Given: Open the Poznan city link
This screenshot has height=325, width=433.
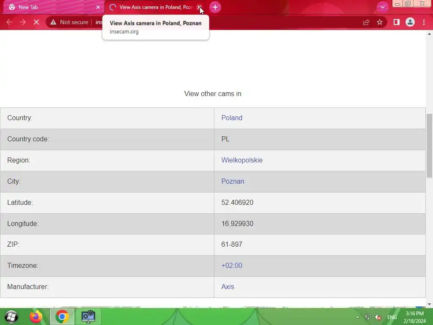Looking at the screenshot, I should click(x=233, y=181).
